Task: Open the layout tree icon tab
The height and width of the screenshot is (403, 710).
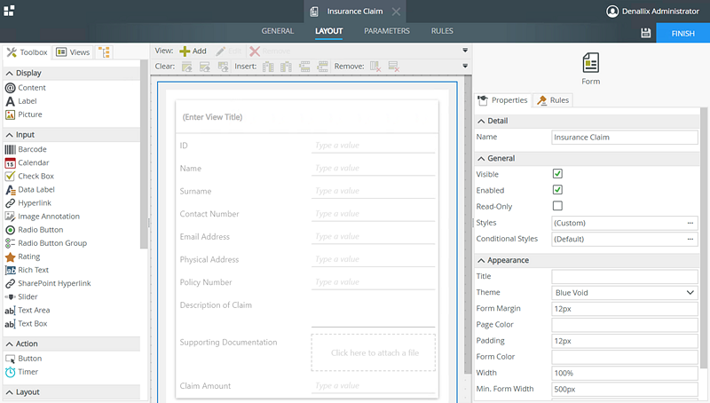Action: tap(105, 52)
